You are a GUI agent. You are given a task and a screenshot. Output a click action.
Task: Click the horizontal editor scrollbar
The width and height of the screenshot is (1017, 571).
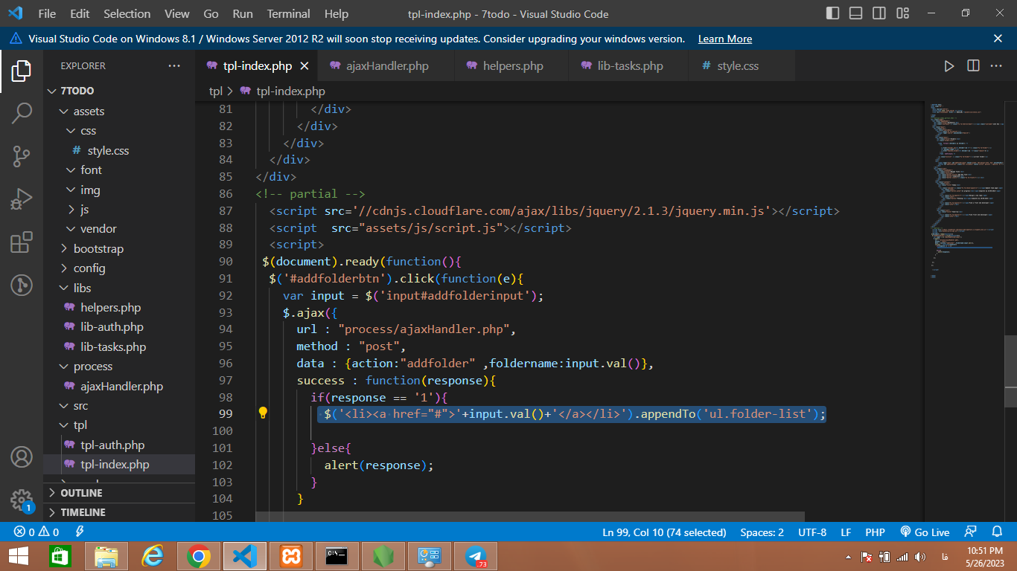[529, 517]
